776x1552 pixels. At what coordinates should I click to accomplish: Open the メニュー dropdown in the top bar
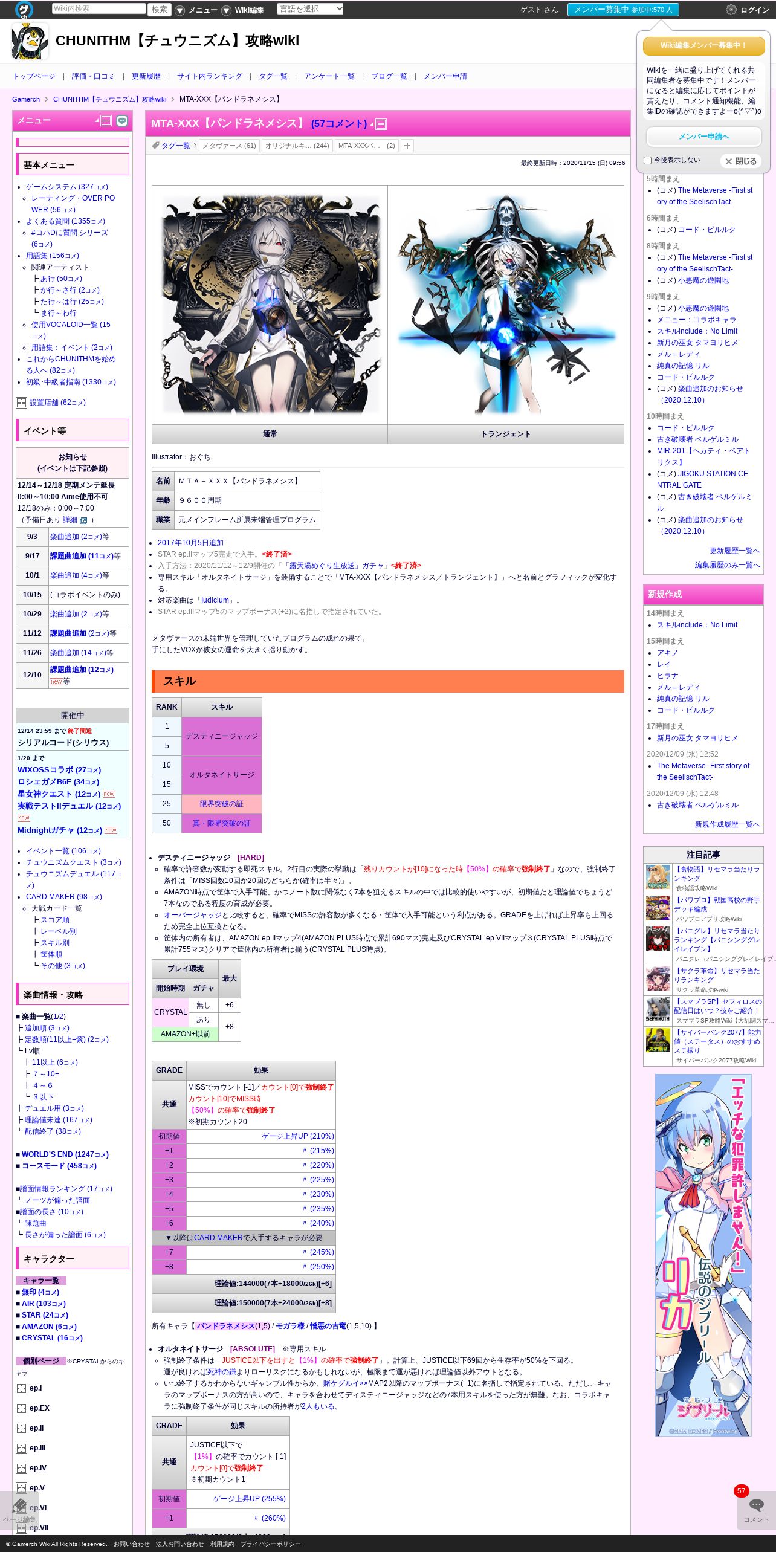pyautogui.click(x=197, y=10)
